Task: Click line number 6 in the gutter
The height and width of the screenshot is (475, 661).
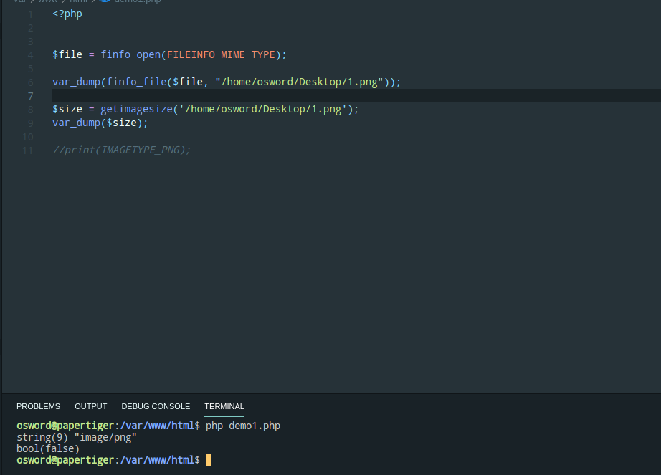Action: pos(30,82)
